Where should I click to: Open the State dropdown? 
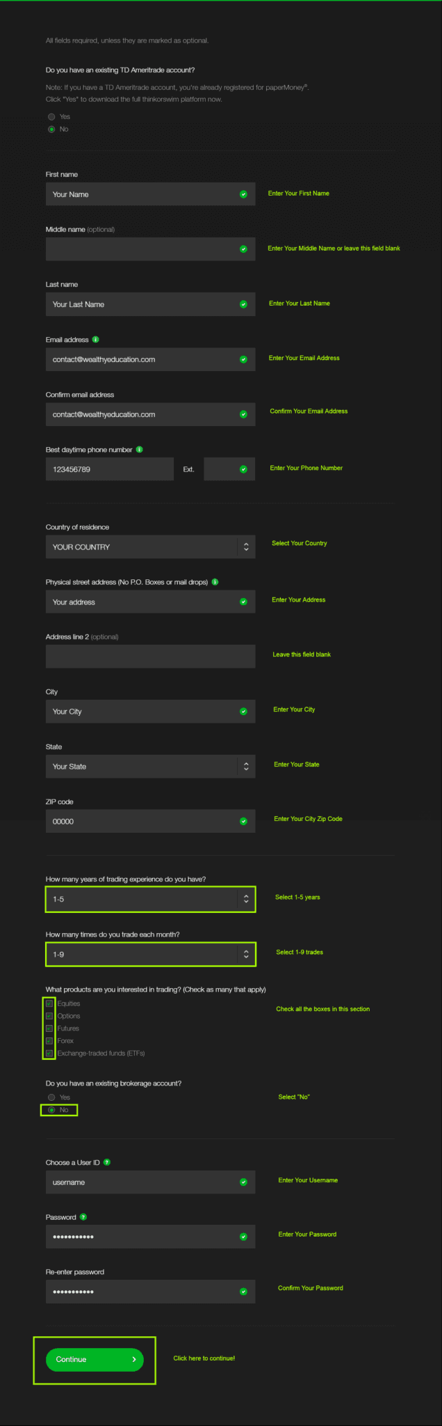click(247, 766)
